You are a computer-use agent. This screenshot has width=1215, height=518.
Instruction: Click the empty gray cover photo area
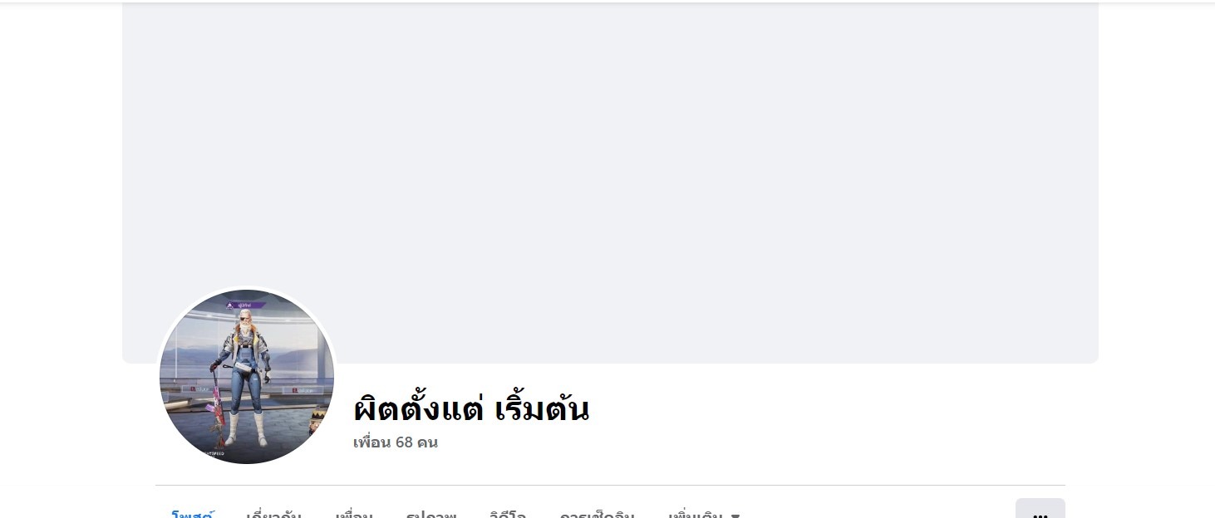click(x=610, y=183)
